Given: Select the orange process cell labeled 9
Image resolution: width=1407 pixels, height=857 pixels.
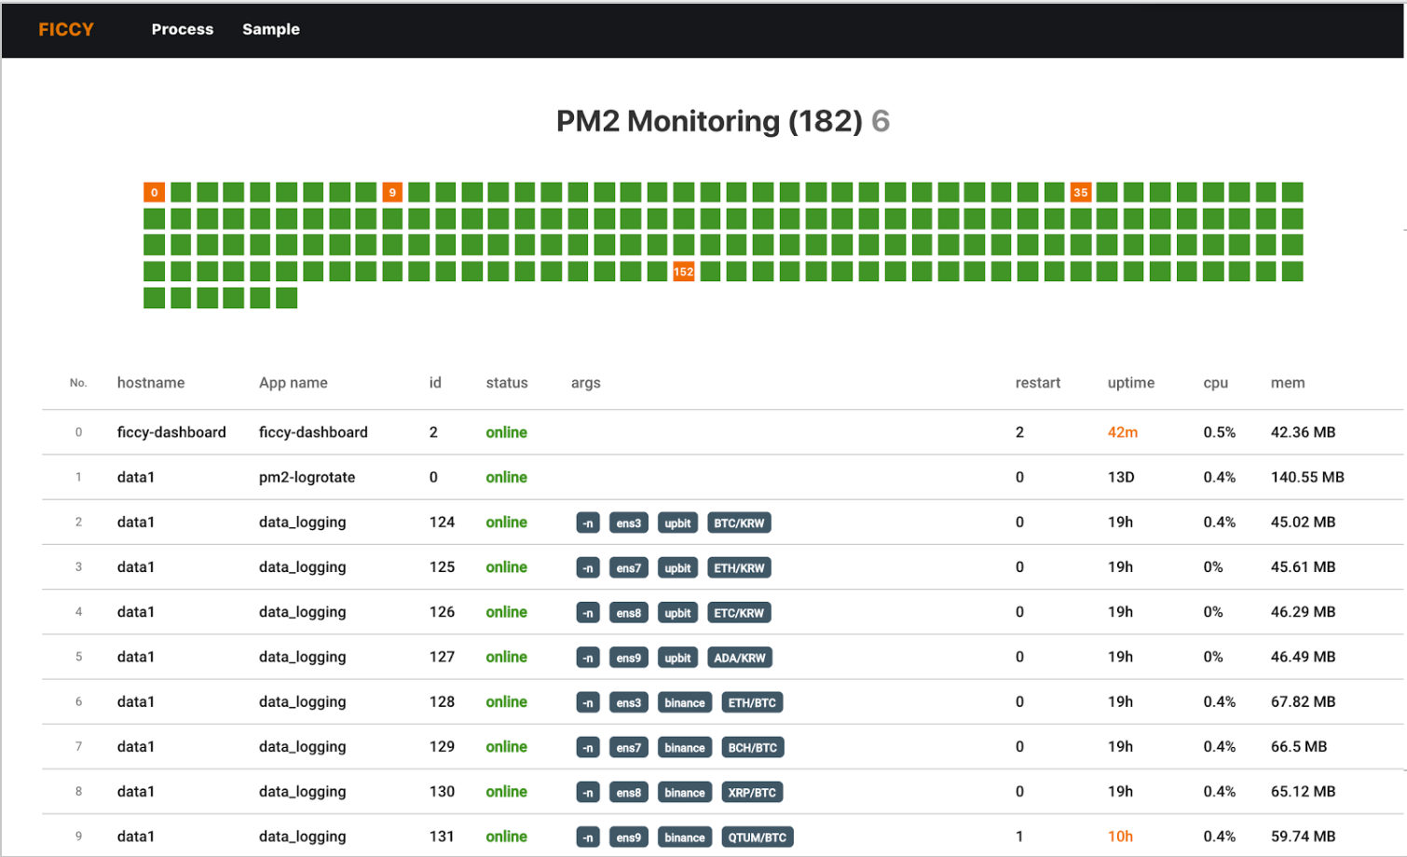Looking at the screenshot, I should [392, 192].
